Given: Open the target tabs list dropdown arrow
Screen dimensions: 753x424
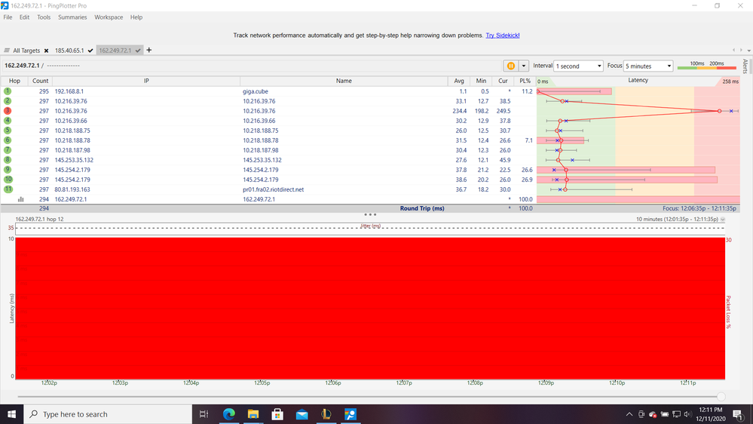Looking at the screenshot, I should pyautogui.click(x=748, y=51).
